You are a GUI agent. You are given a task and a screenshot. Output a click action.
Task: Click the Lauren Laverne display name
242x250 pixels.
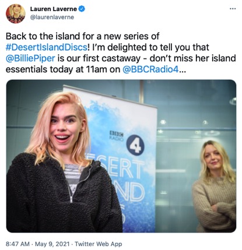54,9
